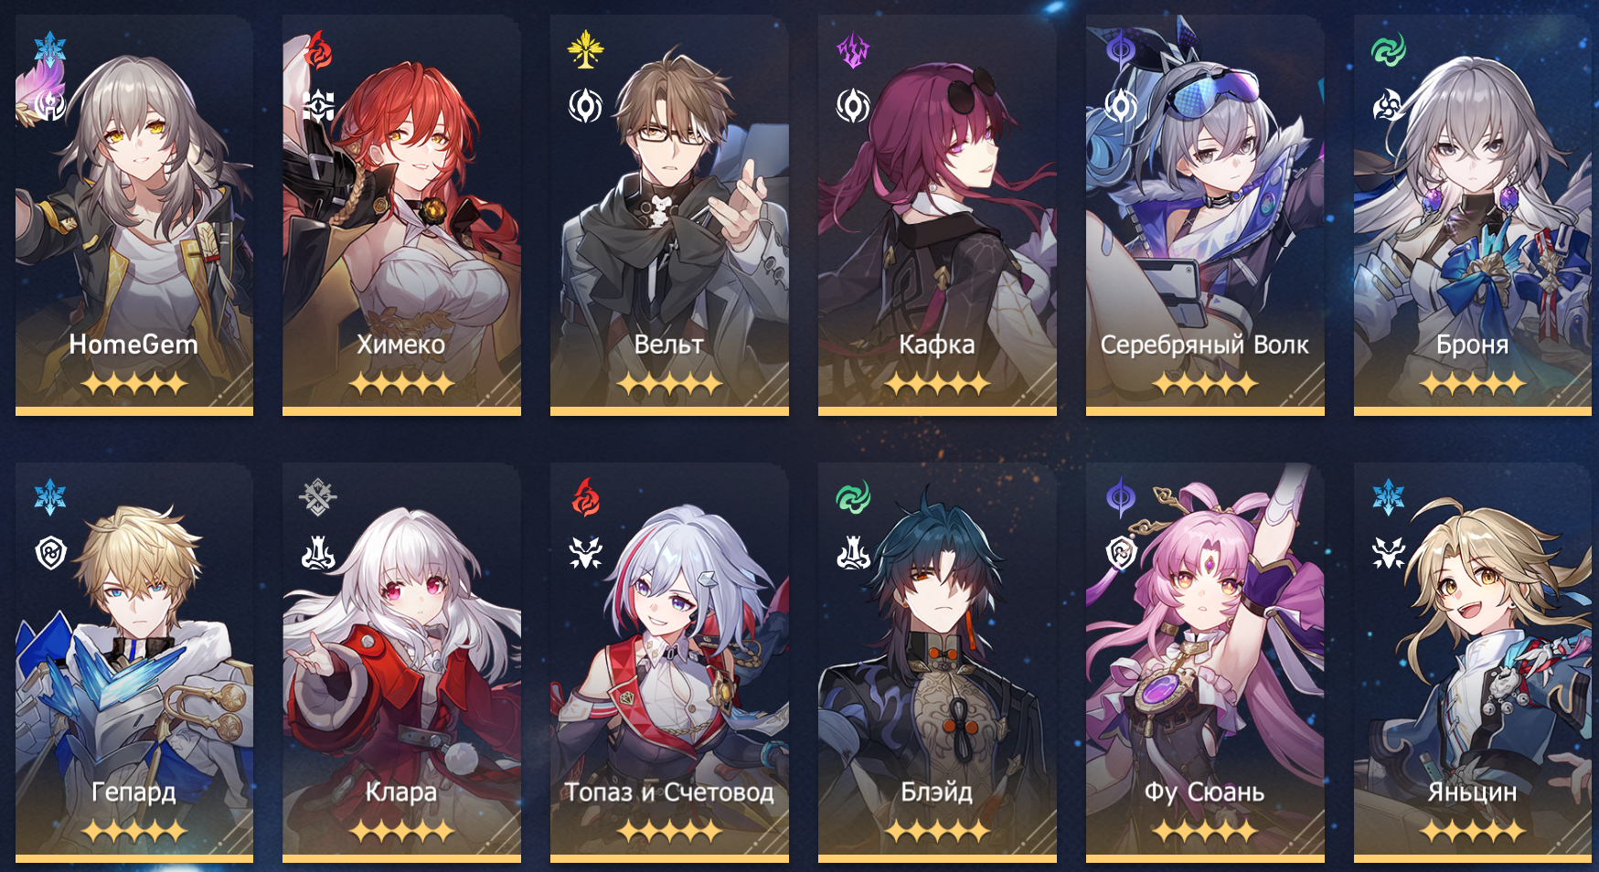Viewport: 1599px width, 872px height.
Task: Select the Wind element icon on Броня card
Action: click(1388, 50)
